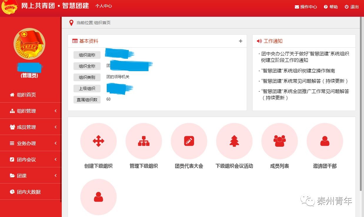Image resolution: width=364 pixels, height=217 pixels.
Task: Expand 基本资料 panel with plus icon
Action: [x=241, y=41]
